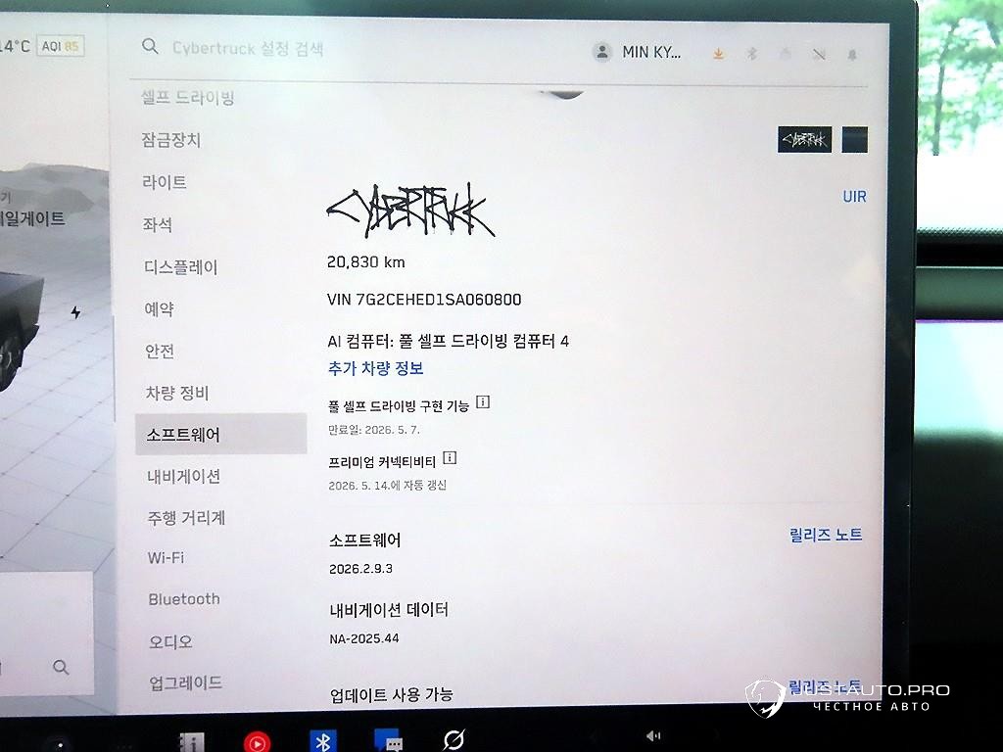Open the crossed-circle app icon in dock

pyautogui.click(x=454, y=740)
